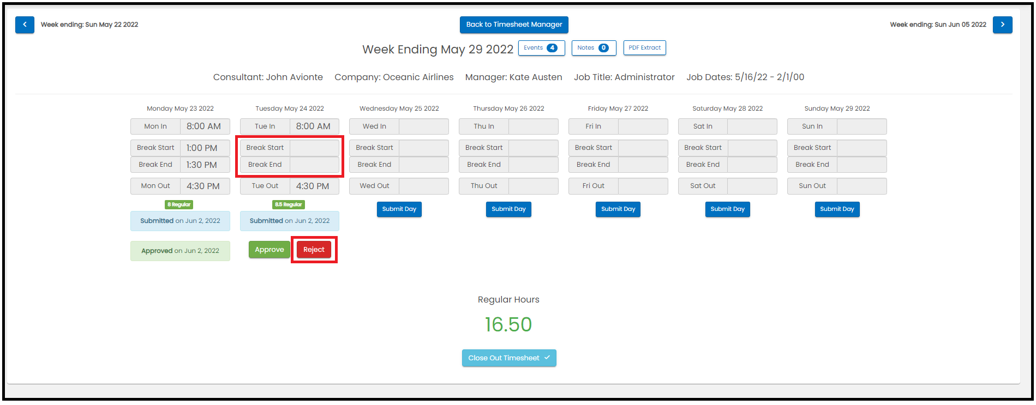Image resolution: width=1036 pixels, height=405 pixels.
Task: Click Monday's Break End time field
Action: 205,165
